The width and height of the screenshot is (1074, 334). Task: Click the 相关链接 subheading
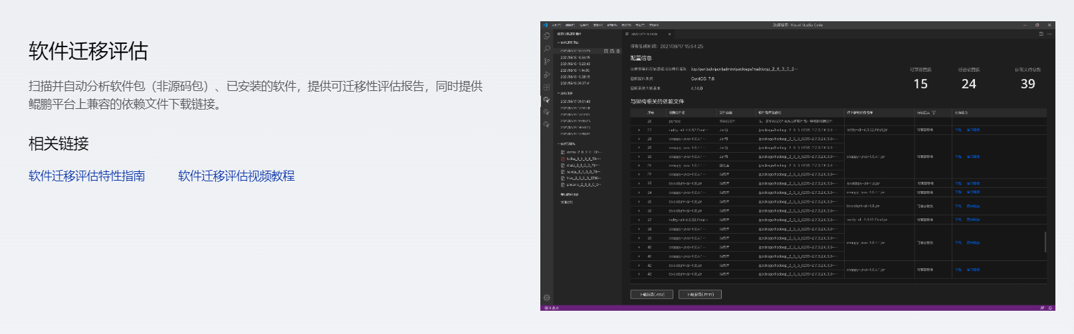[58, 143]
